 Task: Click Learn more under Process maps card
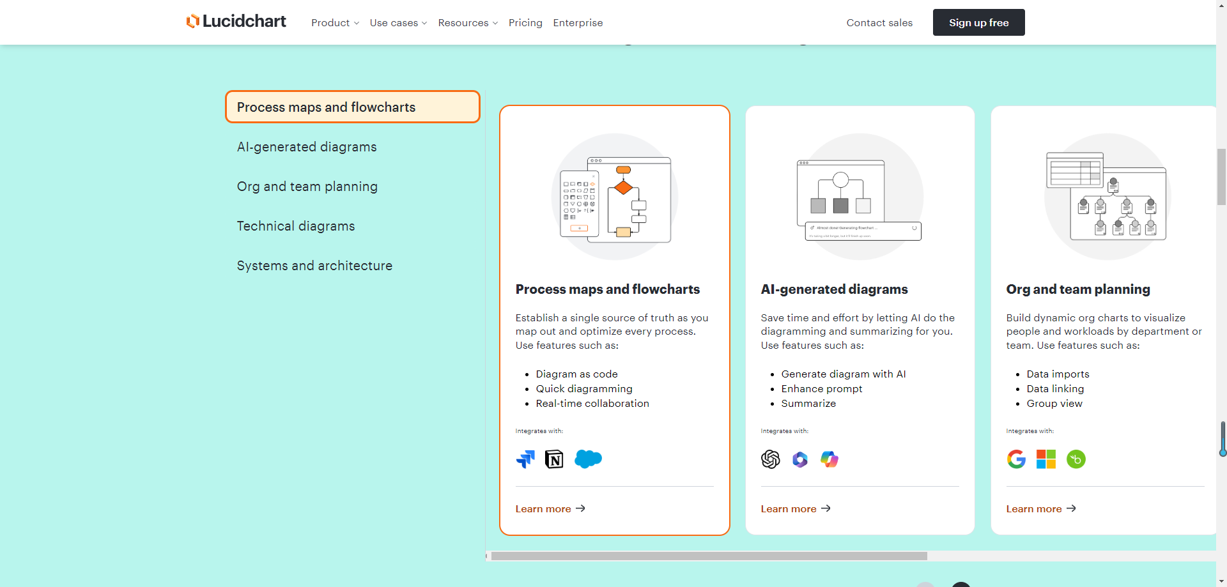tap(550, 508)
